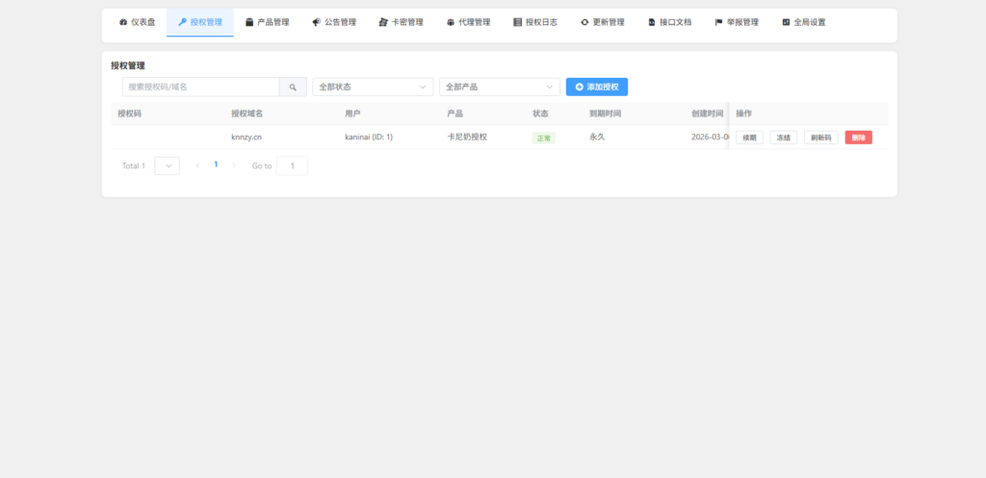The width and height of the screenshot is (986, 478).
Task: Open 接口文档 API document icon
Action: pos(652,22)
